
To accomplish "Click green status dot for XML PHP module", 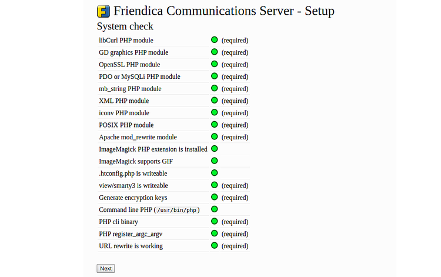I will click(x=214, y=100).
